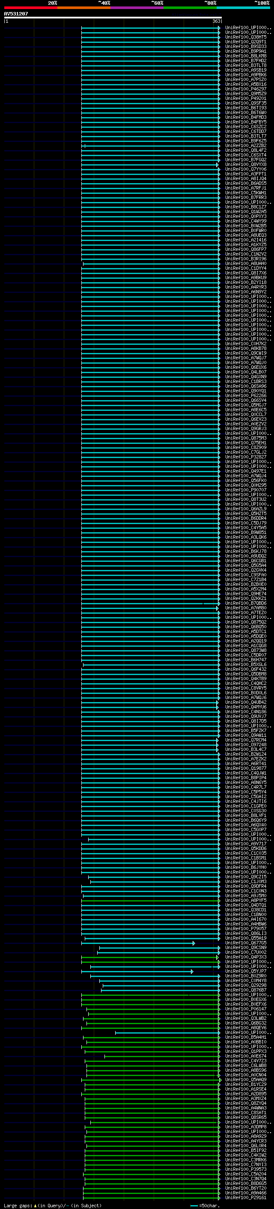274x1209 pixels.
Task: Select the UniRef100_A9PBK6 label
Action: coord(246,75)
